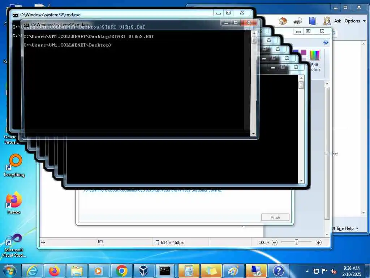Pick the purple color swatch in Paint
Screen dimensions: 370x278
(304, 52)
